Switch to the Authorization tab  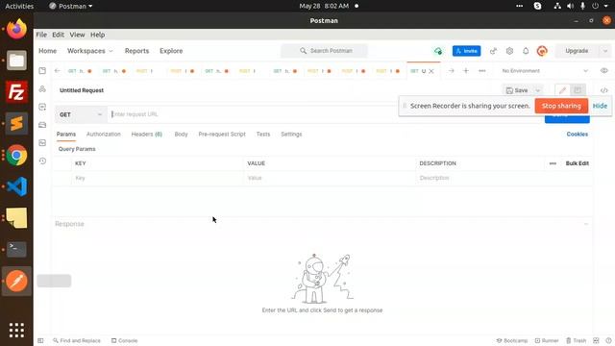pos(104,135)
